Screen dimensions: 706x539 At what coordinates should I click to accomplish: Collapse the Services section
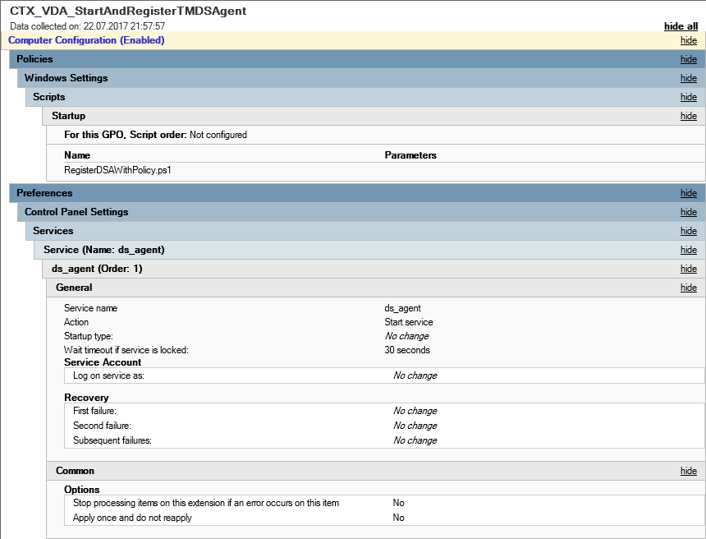(689, 231)
